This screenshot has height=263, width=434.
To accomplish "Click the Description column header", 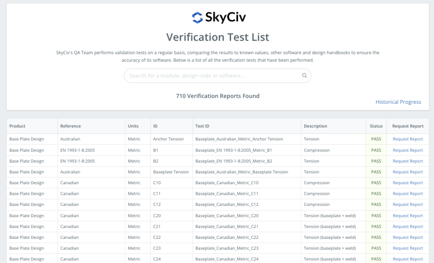I will (315, 126).
